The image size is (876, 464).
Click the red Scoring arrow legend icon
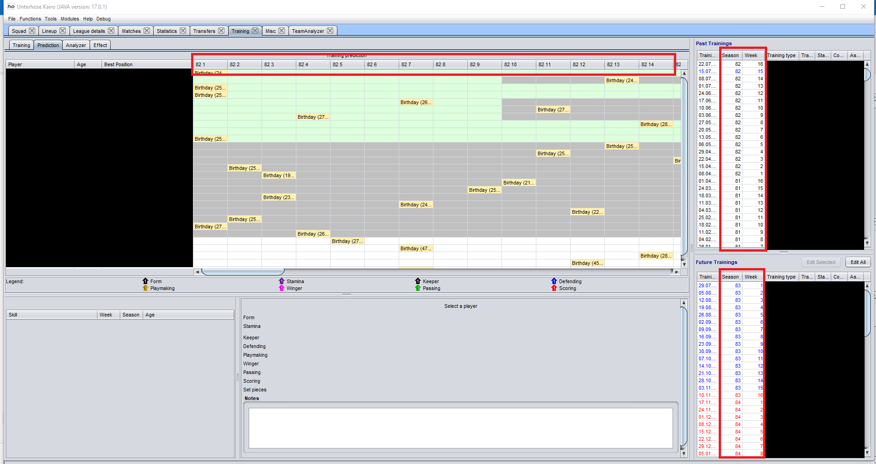pos(554,288)
